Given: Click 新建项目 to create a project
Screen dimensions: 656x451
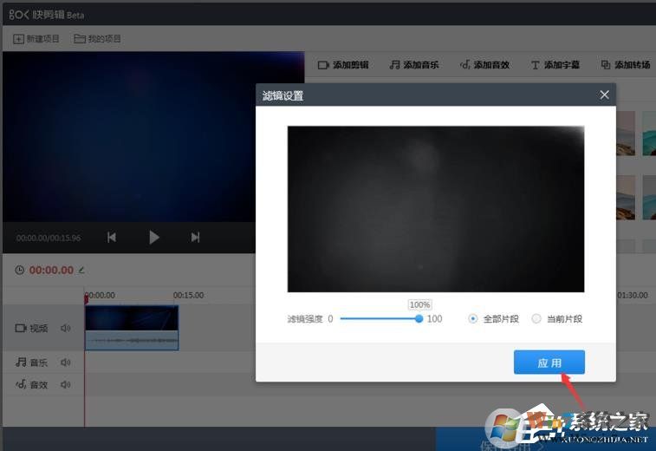Looking at the screenshot, I should click(x=36, y=39).
